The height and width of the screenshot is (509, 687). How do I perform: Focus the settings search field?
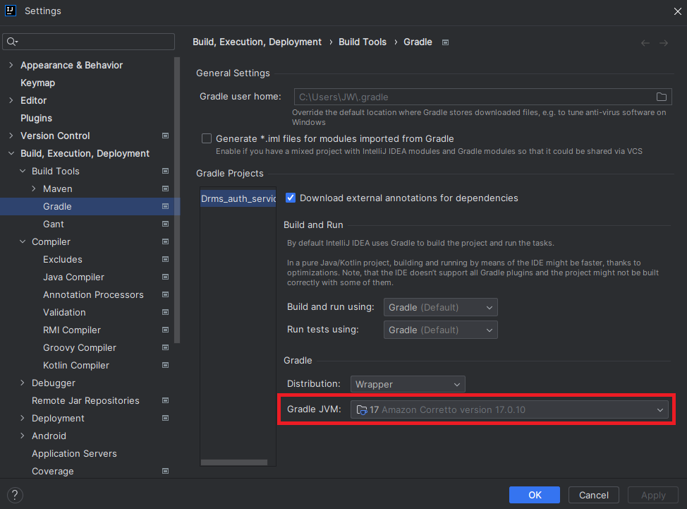pos(88,42)
